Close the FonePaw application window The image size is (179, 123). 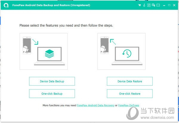coord(174,5)
